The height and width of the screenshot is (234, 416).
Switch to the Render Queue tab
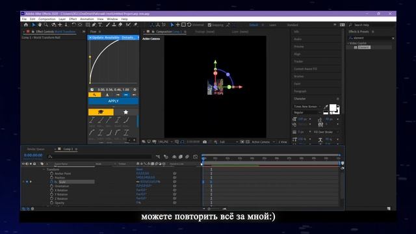click(36, 149)
